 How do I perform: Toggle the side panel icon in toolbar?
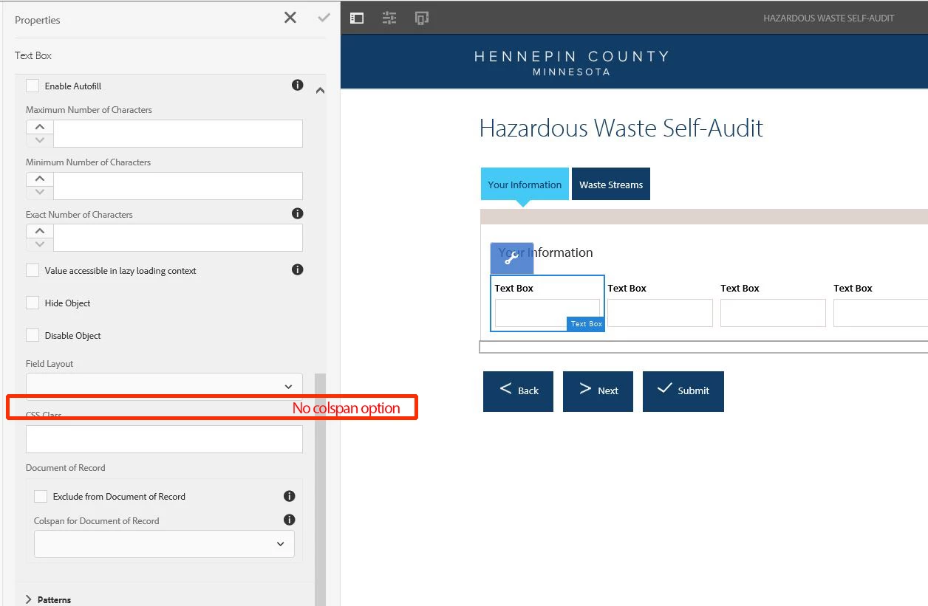pyautogui.click(x=357, y=18)
